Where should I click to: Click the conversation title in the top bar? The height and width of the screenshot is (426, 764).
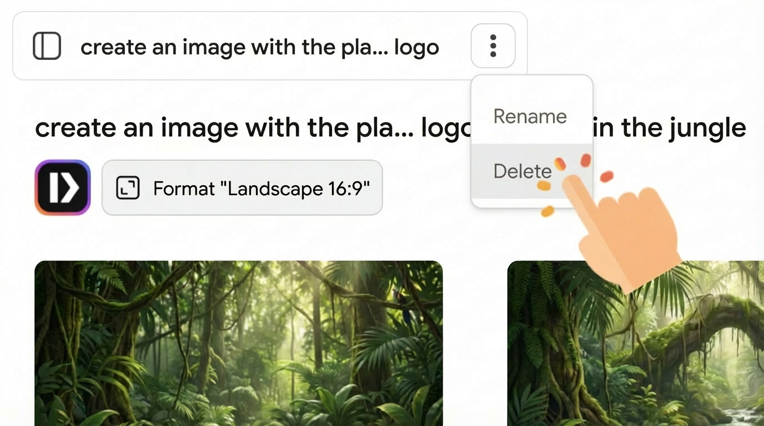259,47
